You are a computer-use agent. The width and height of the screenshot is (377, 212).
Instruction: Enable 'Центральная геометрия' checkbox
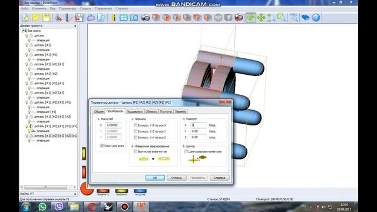(186, 151)
